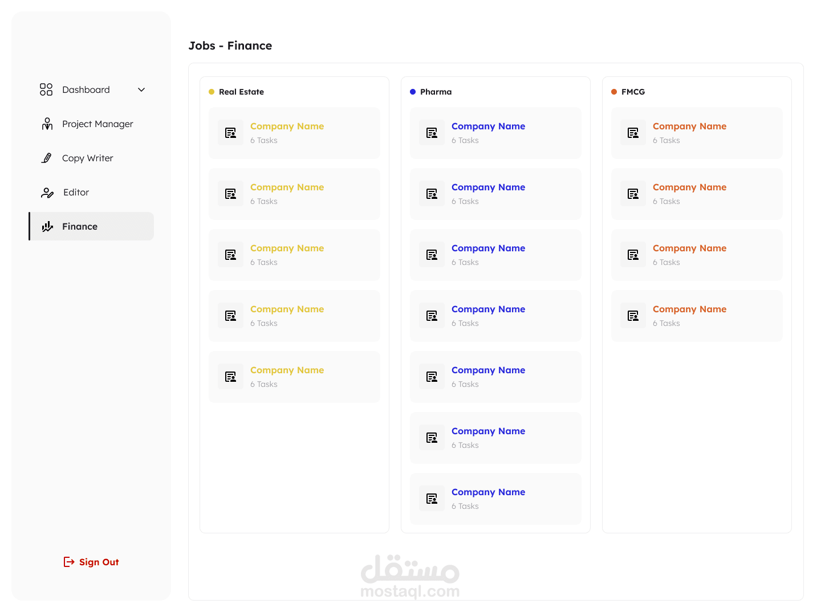Click the blue Pharma color dot

pyautogui.click(x=413, y=92)
